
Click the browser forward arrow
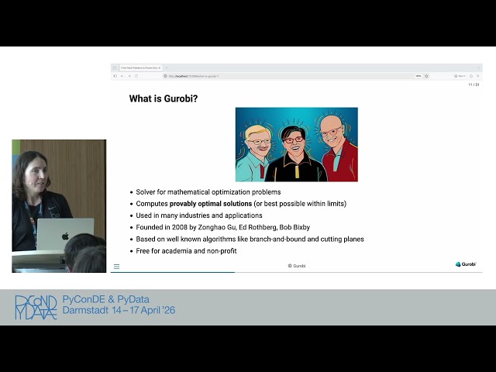[x=129, y=76]
